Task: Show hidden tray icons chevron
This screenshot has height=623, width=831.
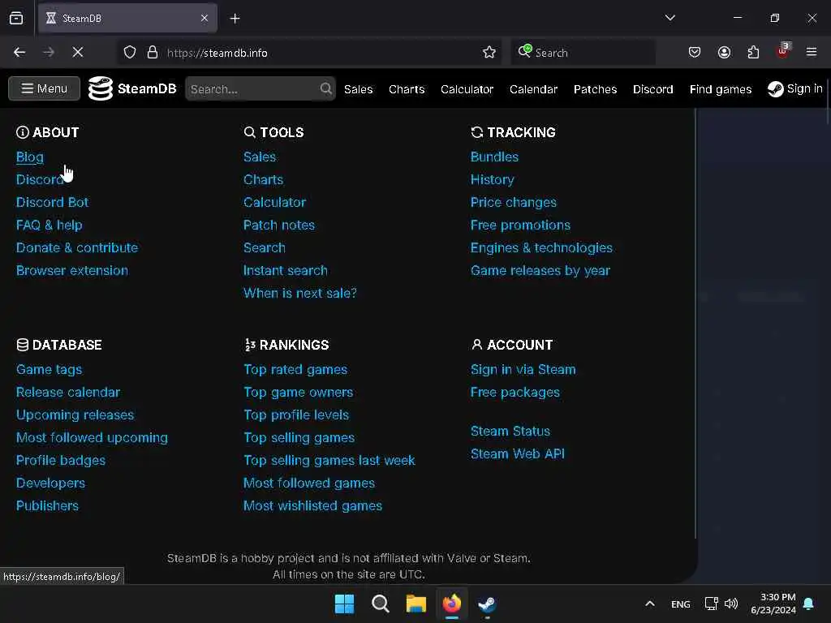Action: pos(650,604)
